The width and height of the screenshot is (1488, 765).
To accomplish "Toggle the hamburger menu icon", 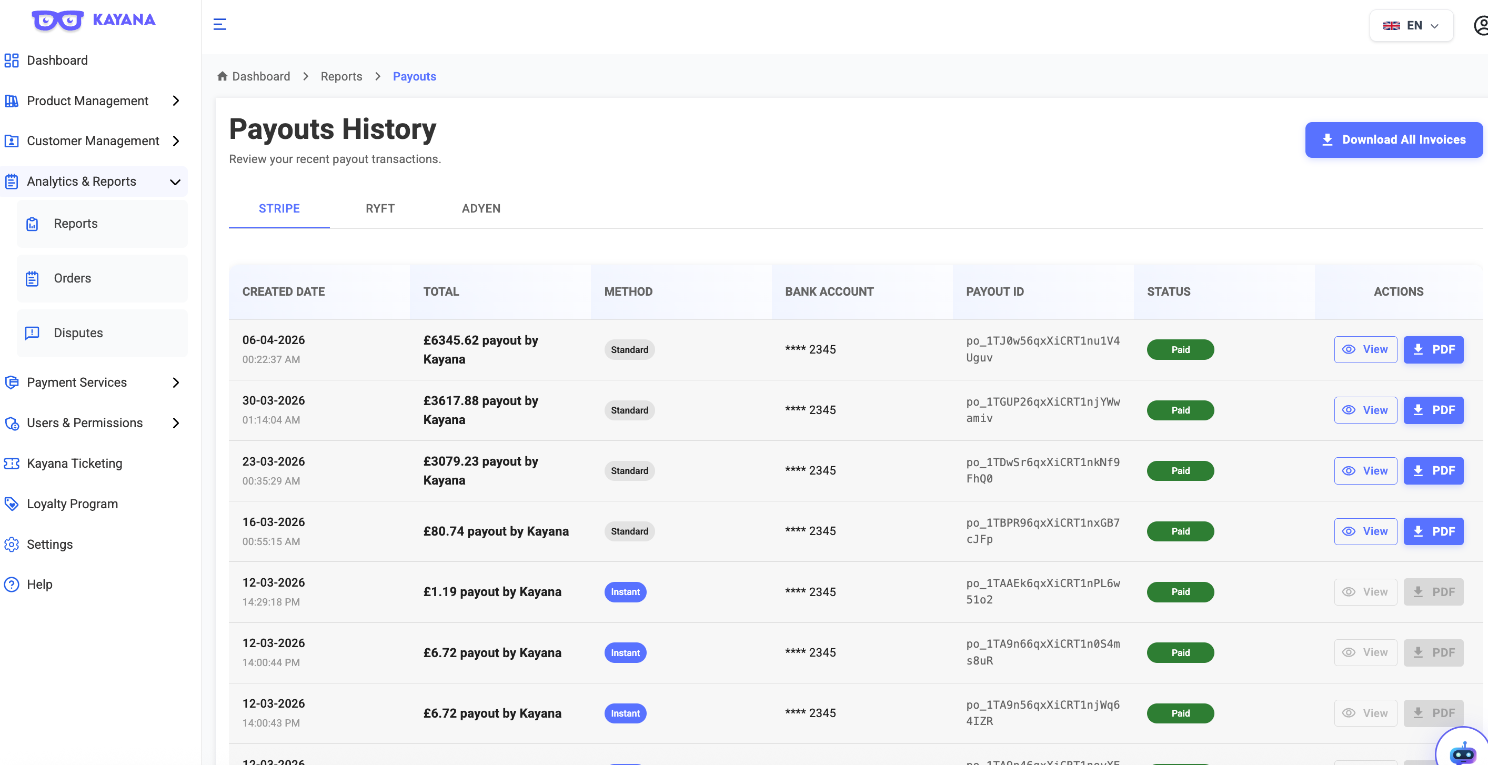I will tap(219, 24).
